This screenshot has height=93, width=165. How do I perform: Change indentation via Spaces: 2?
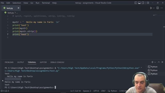(x=87, y=91)
